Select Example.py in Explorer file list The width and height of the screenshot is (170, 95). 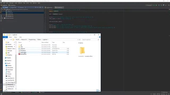pyautogui.click(x=23, y=50)
